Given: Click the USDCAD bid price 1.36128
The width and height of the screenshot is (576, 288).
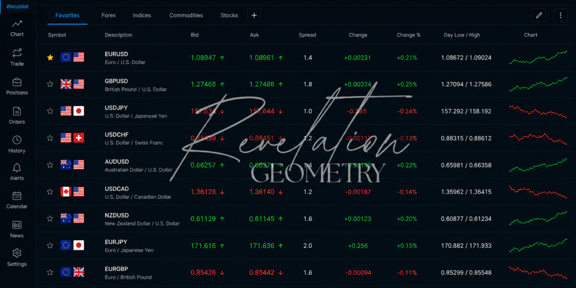Looking at the screenshot, I should click(x=203, y=192).
